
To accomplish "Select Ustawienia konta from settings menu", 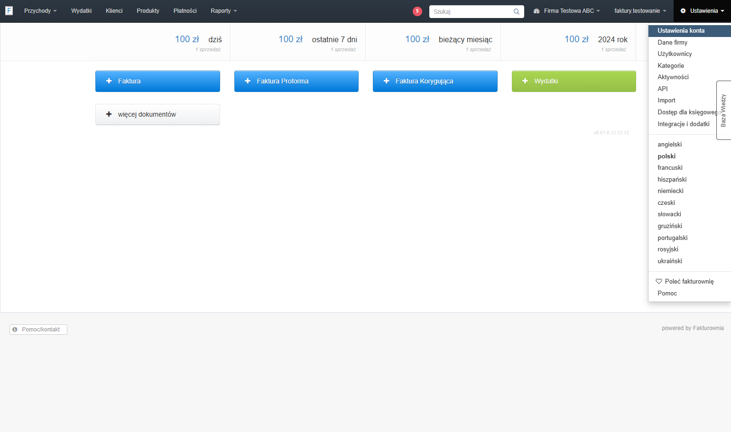I will point(690,31).
